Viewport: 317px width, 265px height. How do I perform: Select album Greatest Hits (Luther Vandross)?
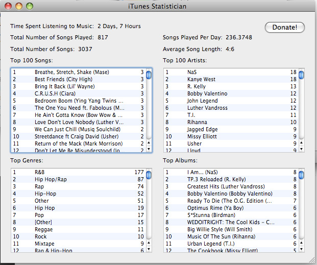[x=231, y=186]
